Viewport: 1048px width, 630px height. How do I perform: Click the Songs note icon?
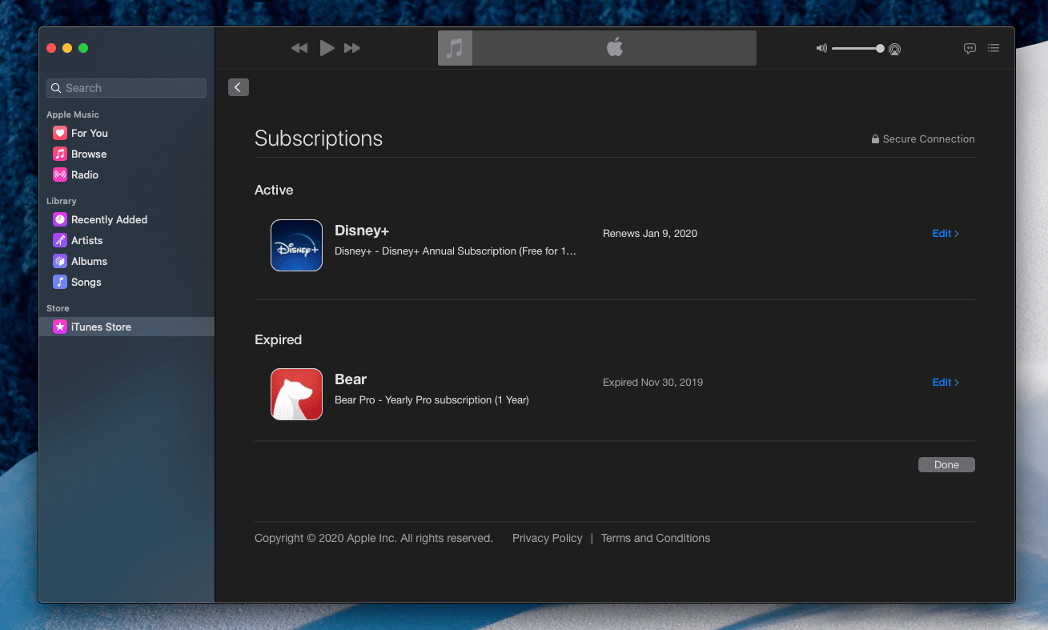[x=60, y=282]
